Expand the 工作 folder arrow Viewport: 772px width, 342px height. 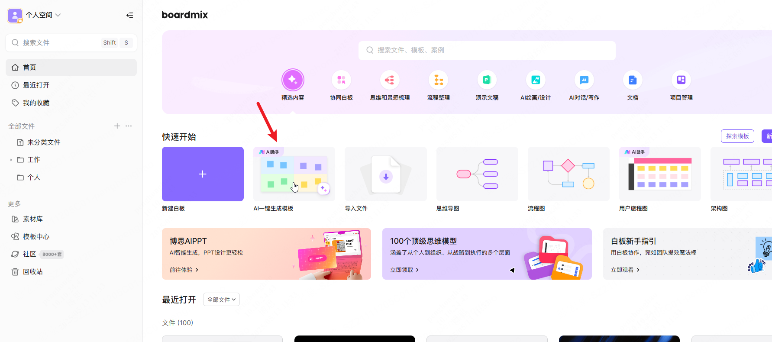click(x=11, y=160)
